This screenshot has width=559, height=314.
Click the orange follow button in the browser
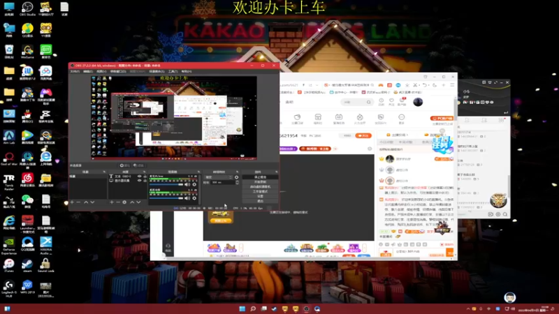363,135
